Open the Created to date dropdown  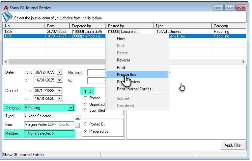(60, 98)
